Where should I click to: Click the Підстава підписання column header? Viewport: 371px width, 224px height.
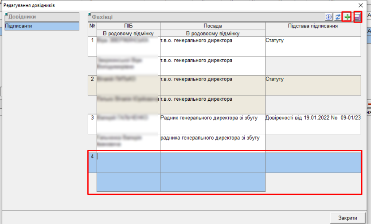[x=312, y=26]
